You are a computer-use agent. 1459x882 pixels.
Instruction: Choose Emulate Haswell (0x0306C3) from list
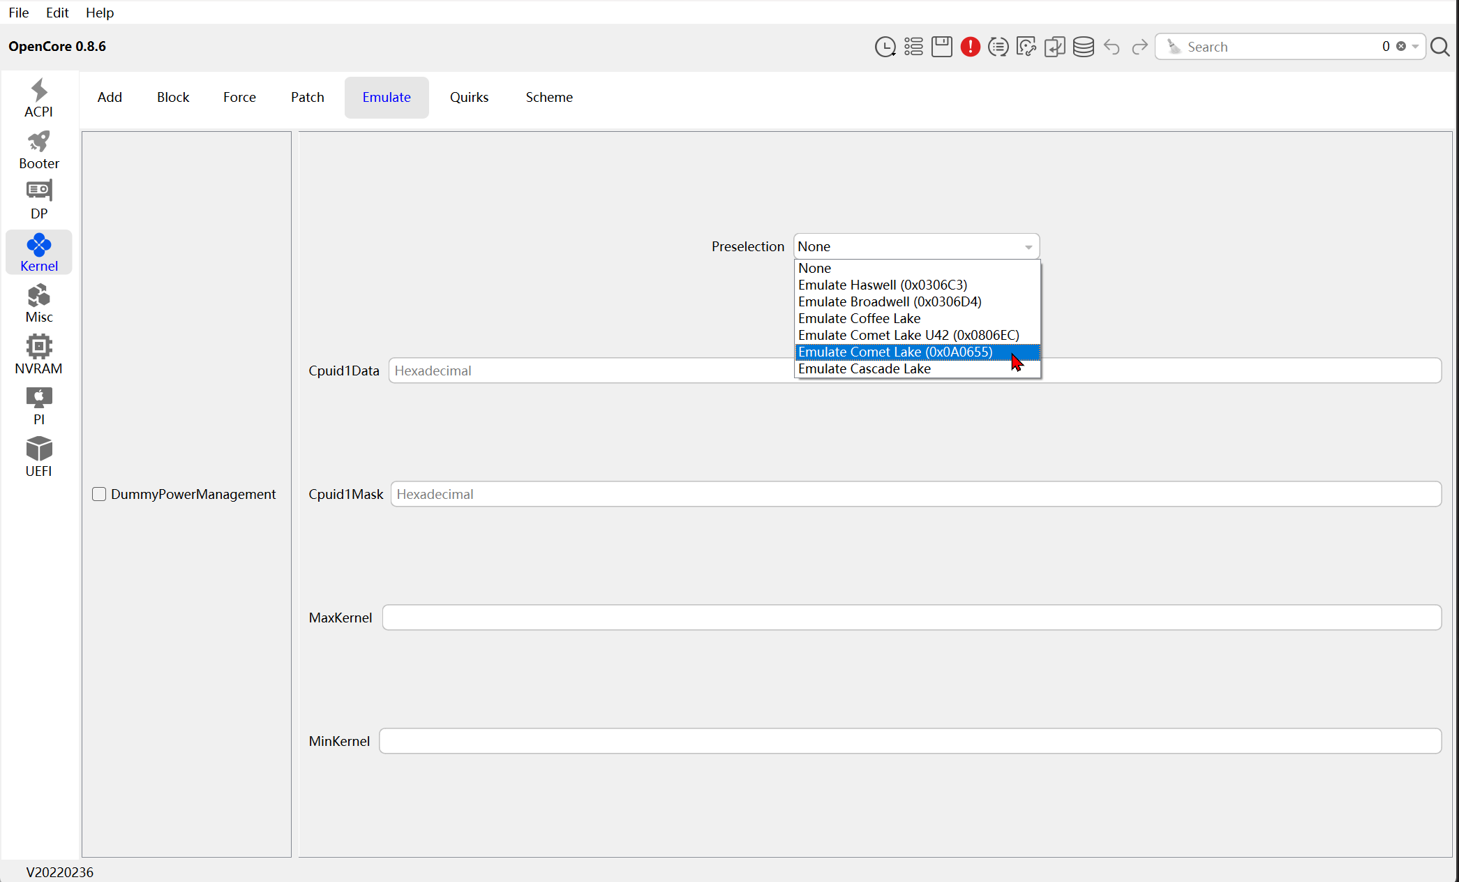pos(883,285)
